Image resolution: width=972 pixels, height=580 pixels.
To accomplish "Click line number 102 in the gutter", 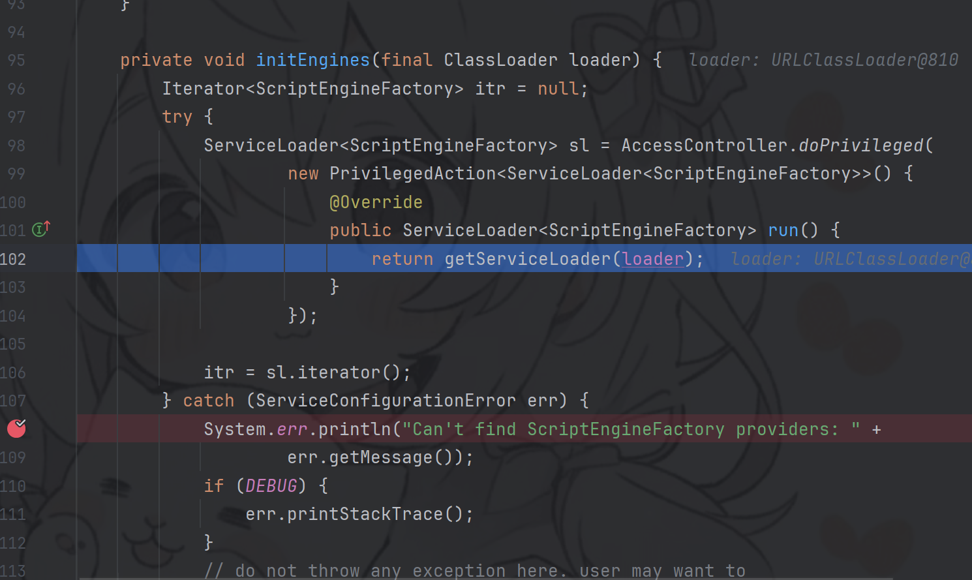I will coord(13,259).
